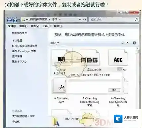142x128 pixels.
Task: Open the 查看(V) menu
Action: [35, 26]
